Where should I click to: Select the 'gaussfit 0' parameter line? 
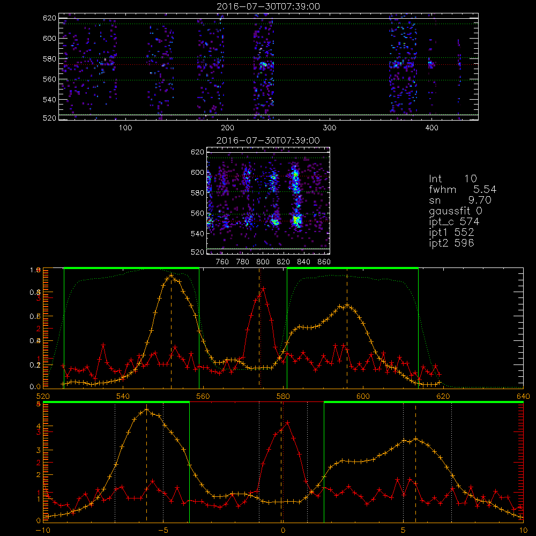pyautogui.click(x=455, y=211)
